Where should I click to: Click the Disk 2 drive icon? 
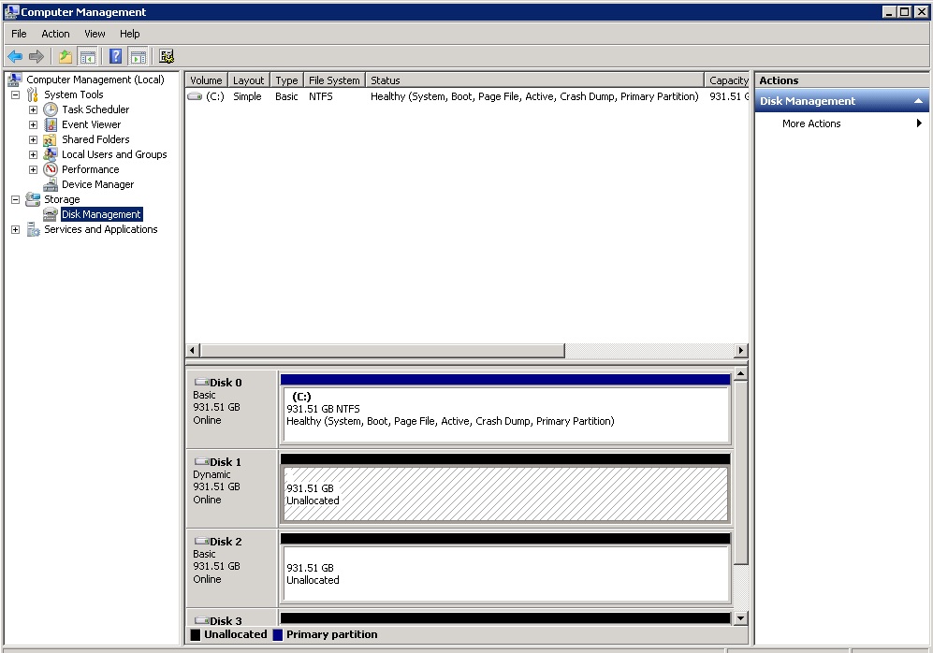[202, 541]
